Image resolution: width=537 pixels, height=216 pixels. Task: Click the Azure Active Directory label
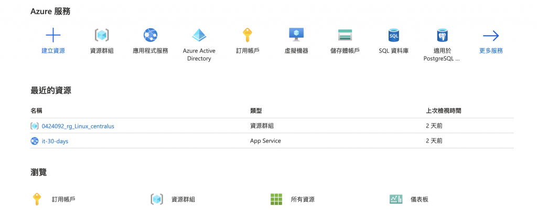click(199, 55)
